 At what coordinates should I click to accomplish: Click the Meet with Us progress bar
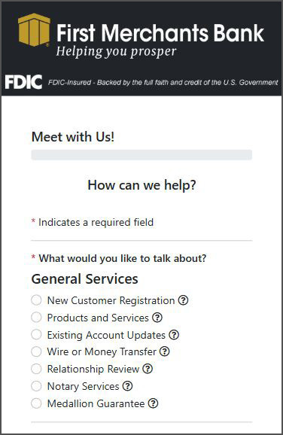click(141, 155)
